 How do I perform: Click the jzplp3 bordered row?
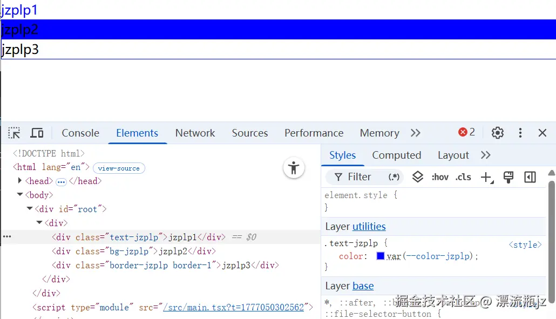(x=278, y=49)
